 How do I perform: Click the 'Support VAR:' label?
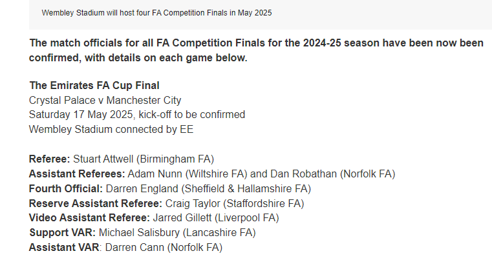tap(63, 232)
